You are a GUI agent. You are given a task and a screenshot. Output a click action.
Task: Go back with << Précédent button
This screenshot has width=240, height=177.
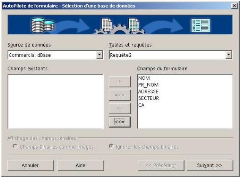161,165
